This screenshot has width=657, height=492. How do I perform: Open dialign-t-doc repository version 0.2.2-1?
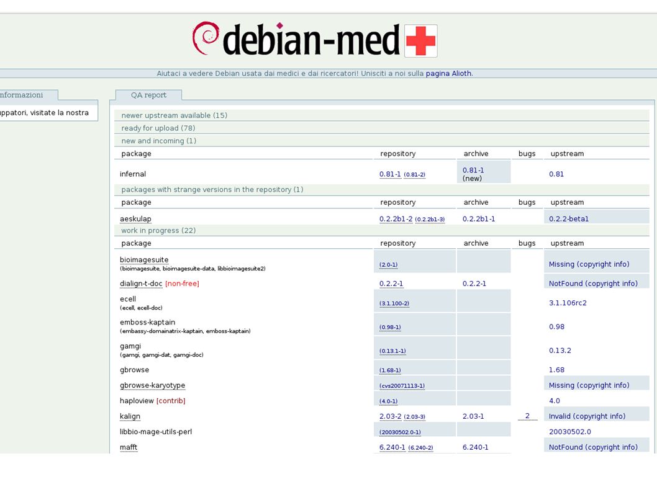click(x=391, y=284)
